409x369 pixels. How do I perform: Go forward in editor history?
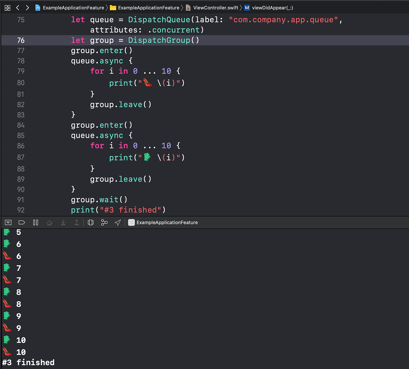(27, 8)
